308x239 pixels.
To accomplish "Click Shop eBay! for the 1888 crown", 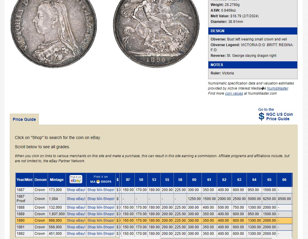I will pos(76,207).
